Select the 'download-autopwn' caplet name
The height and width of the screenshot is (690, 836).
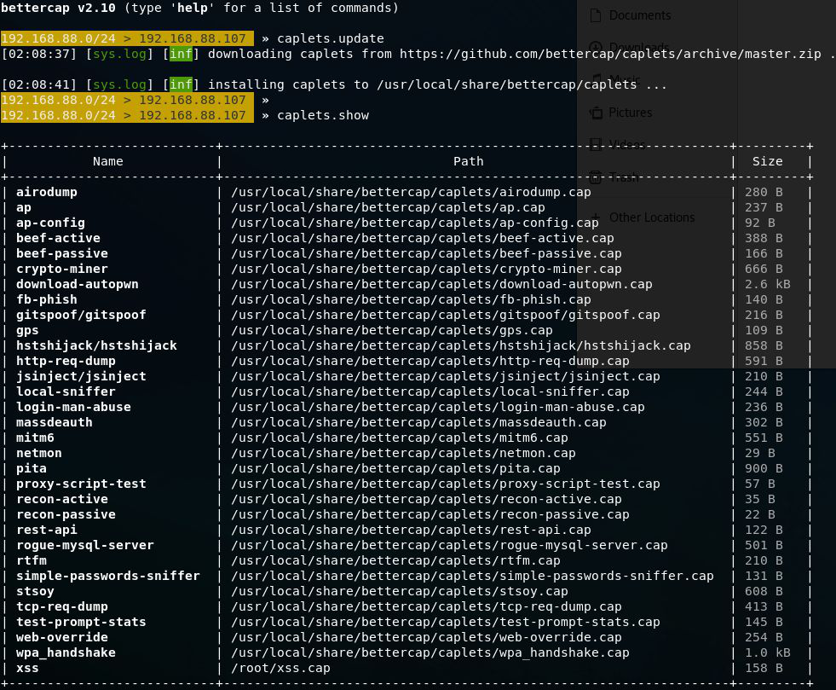coord(78,284)
